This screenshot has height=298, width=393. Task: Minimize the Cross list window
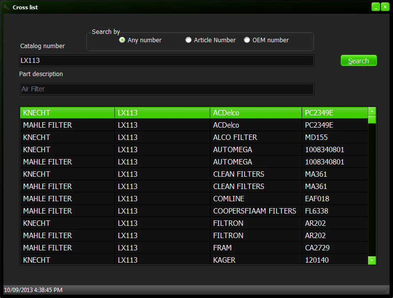376,7
